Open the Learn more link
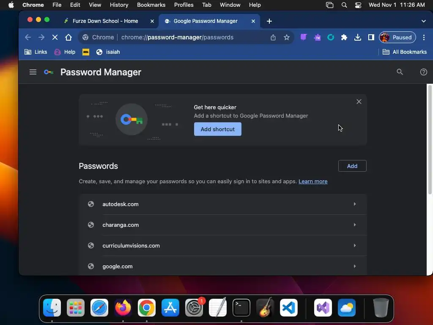Image resolution: width=433 pixels, height=325 pixels. 313,181
